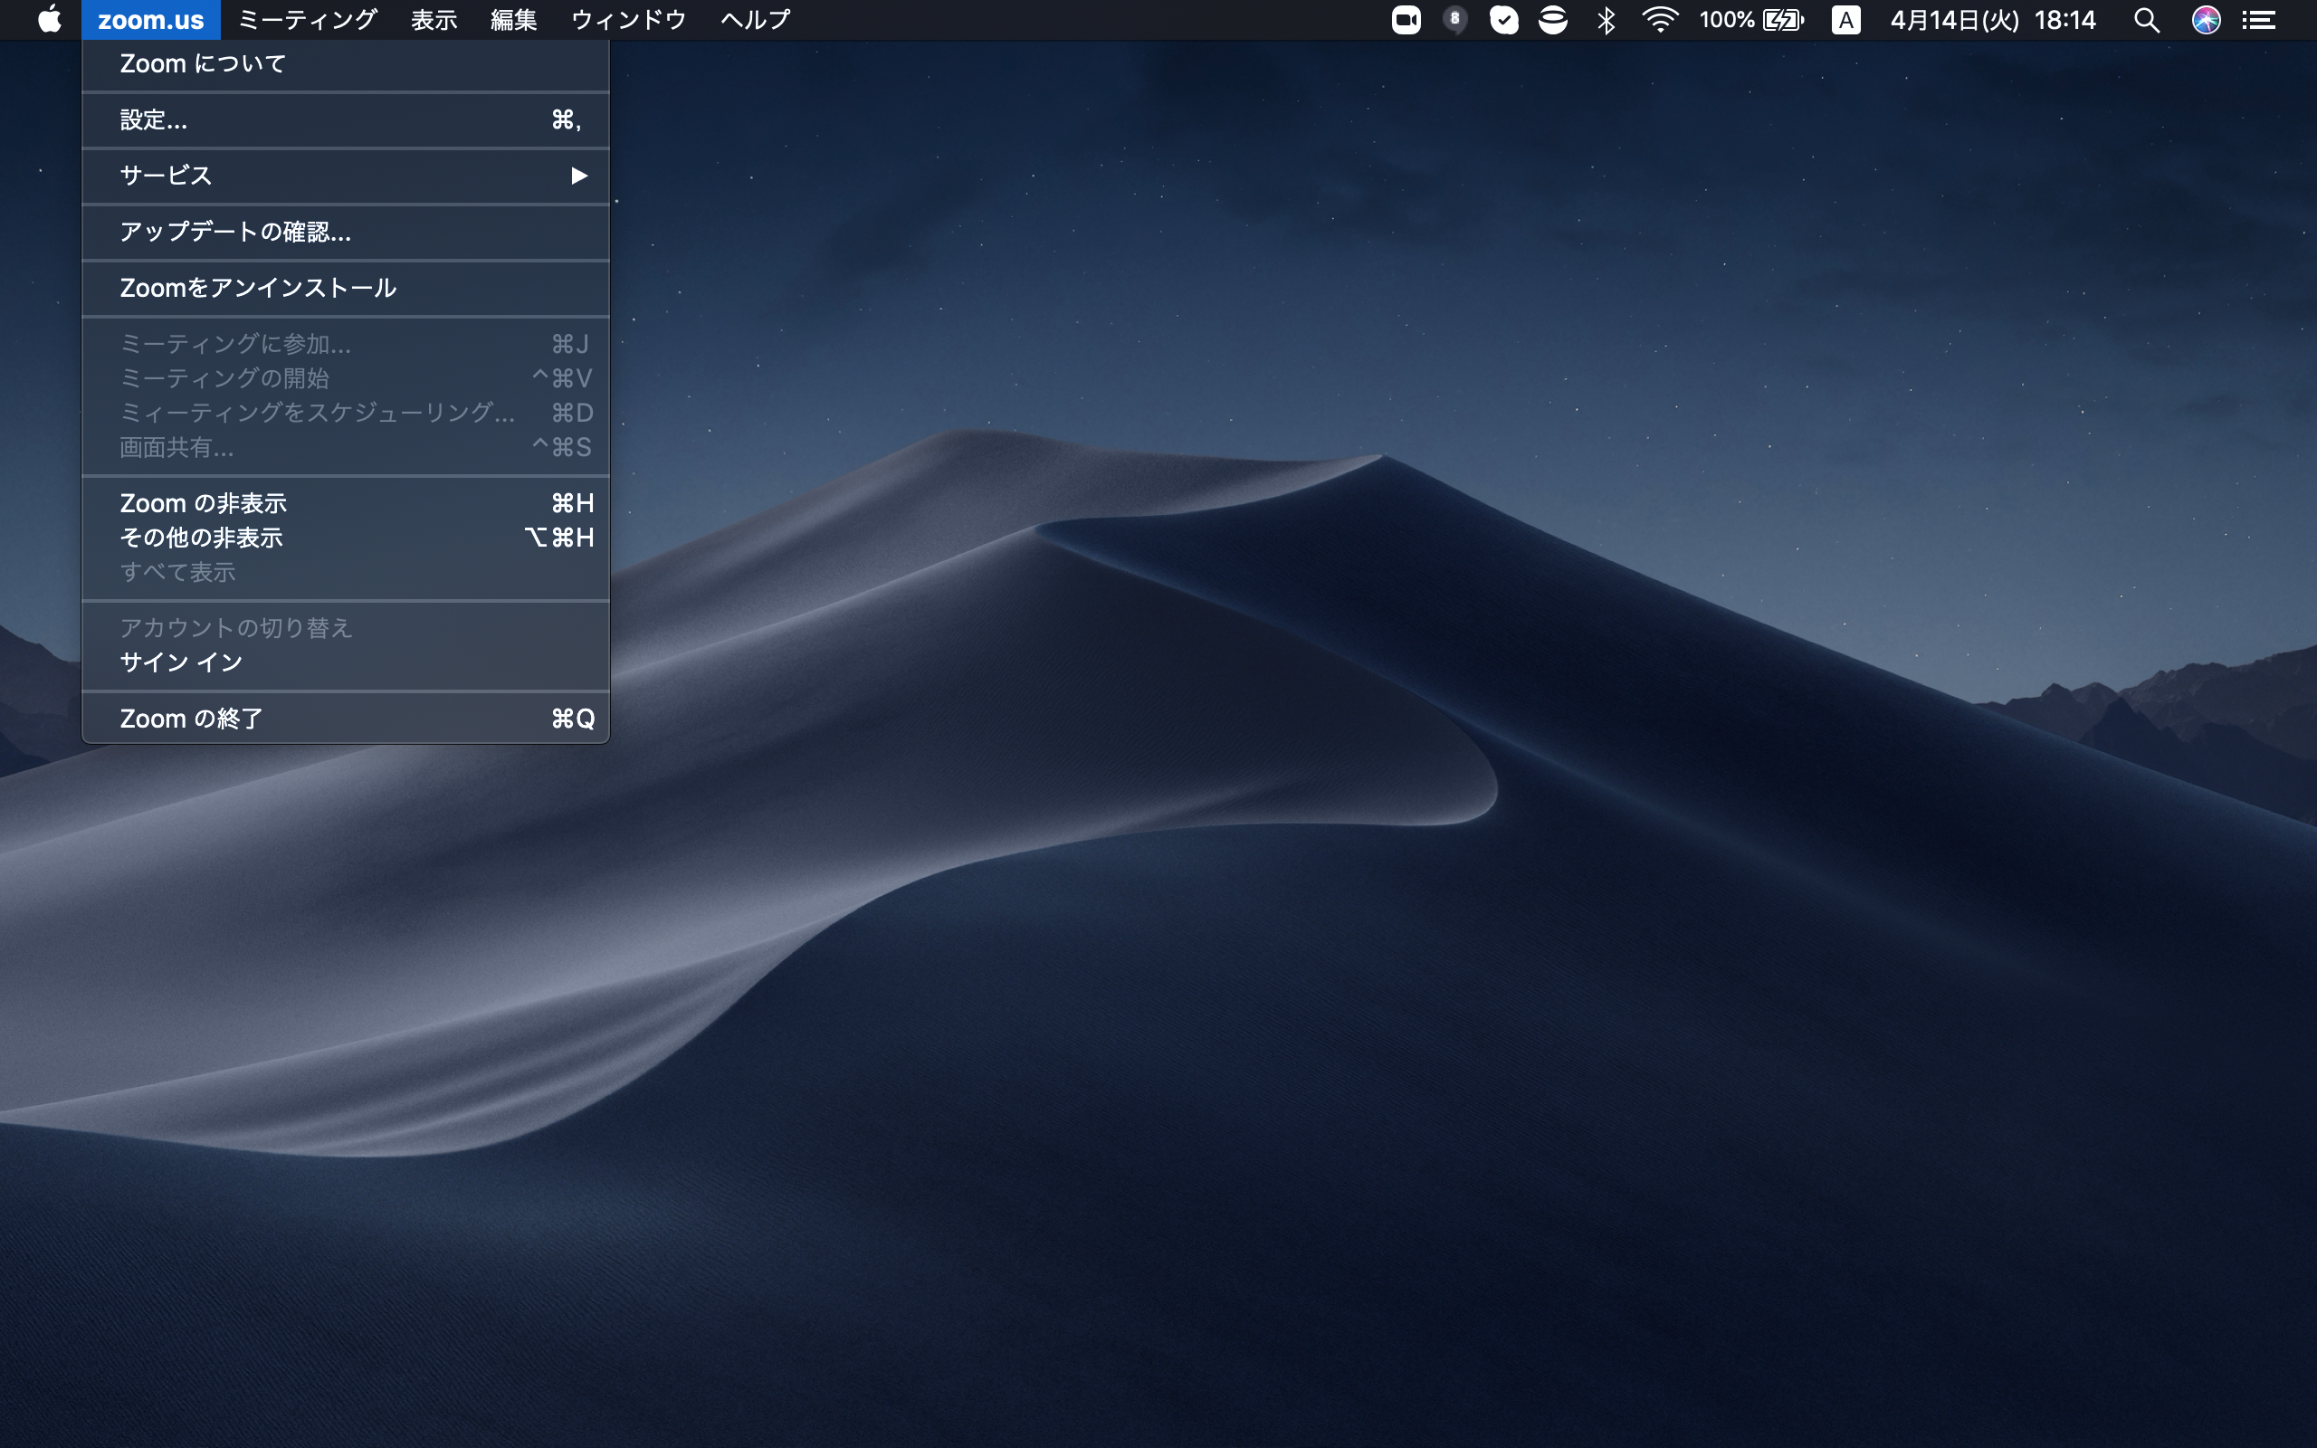The width and height of the screenshot is (2317, 1448).
Task: Click the checkmark menu bar icon
Action: (1504, 20)
